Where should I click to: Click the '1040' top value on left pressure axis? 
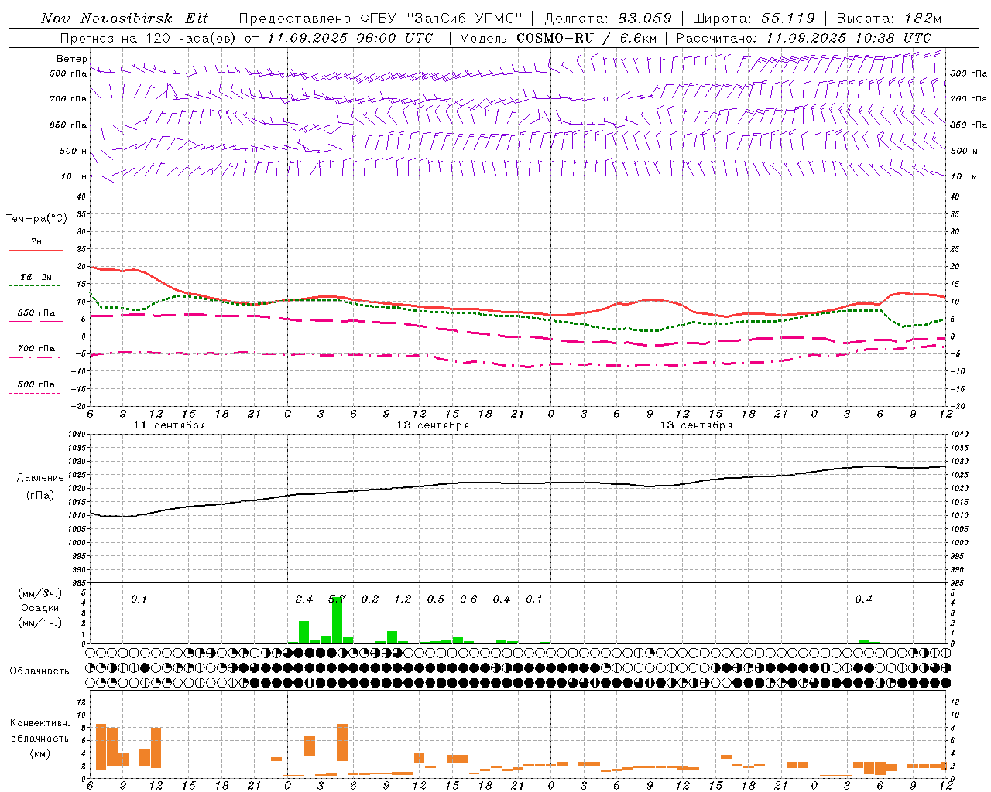[77, 435]
